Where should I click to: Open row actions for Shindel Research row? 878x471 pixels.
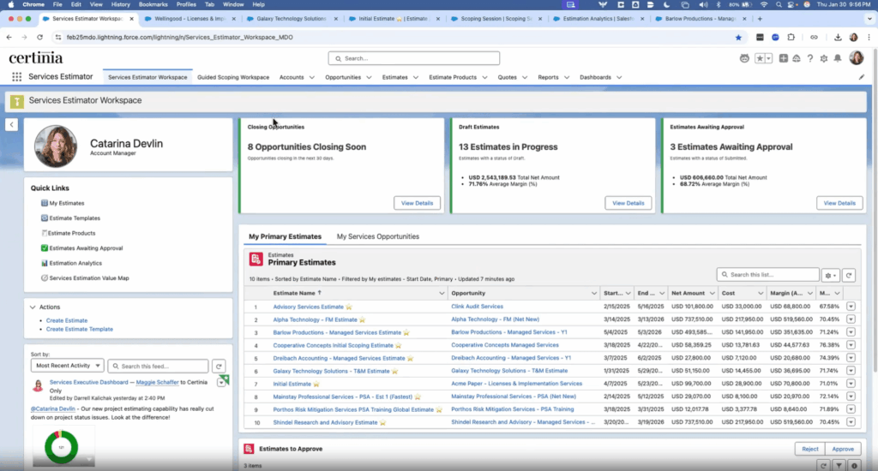tap(851, 422)
